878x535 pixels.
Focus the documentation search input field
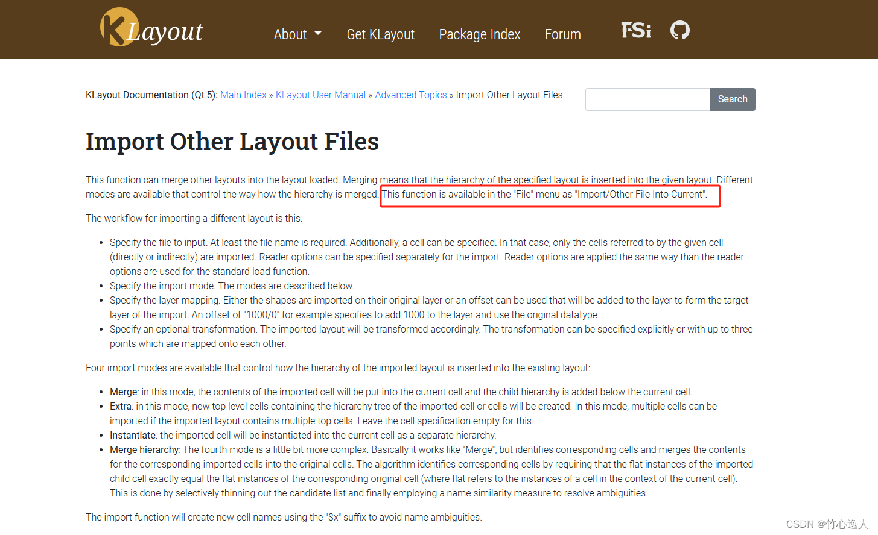click(x=647, y=99)
